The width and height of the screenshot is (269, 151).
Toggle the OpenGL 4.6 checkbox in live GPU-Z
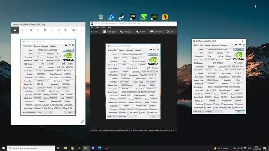click(233, 107)
